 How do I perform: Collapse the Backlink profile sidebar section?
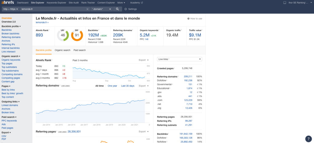(11, 26)
